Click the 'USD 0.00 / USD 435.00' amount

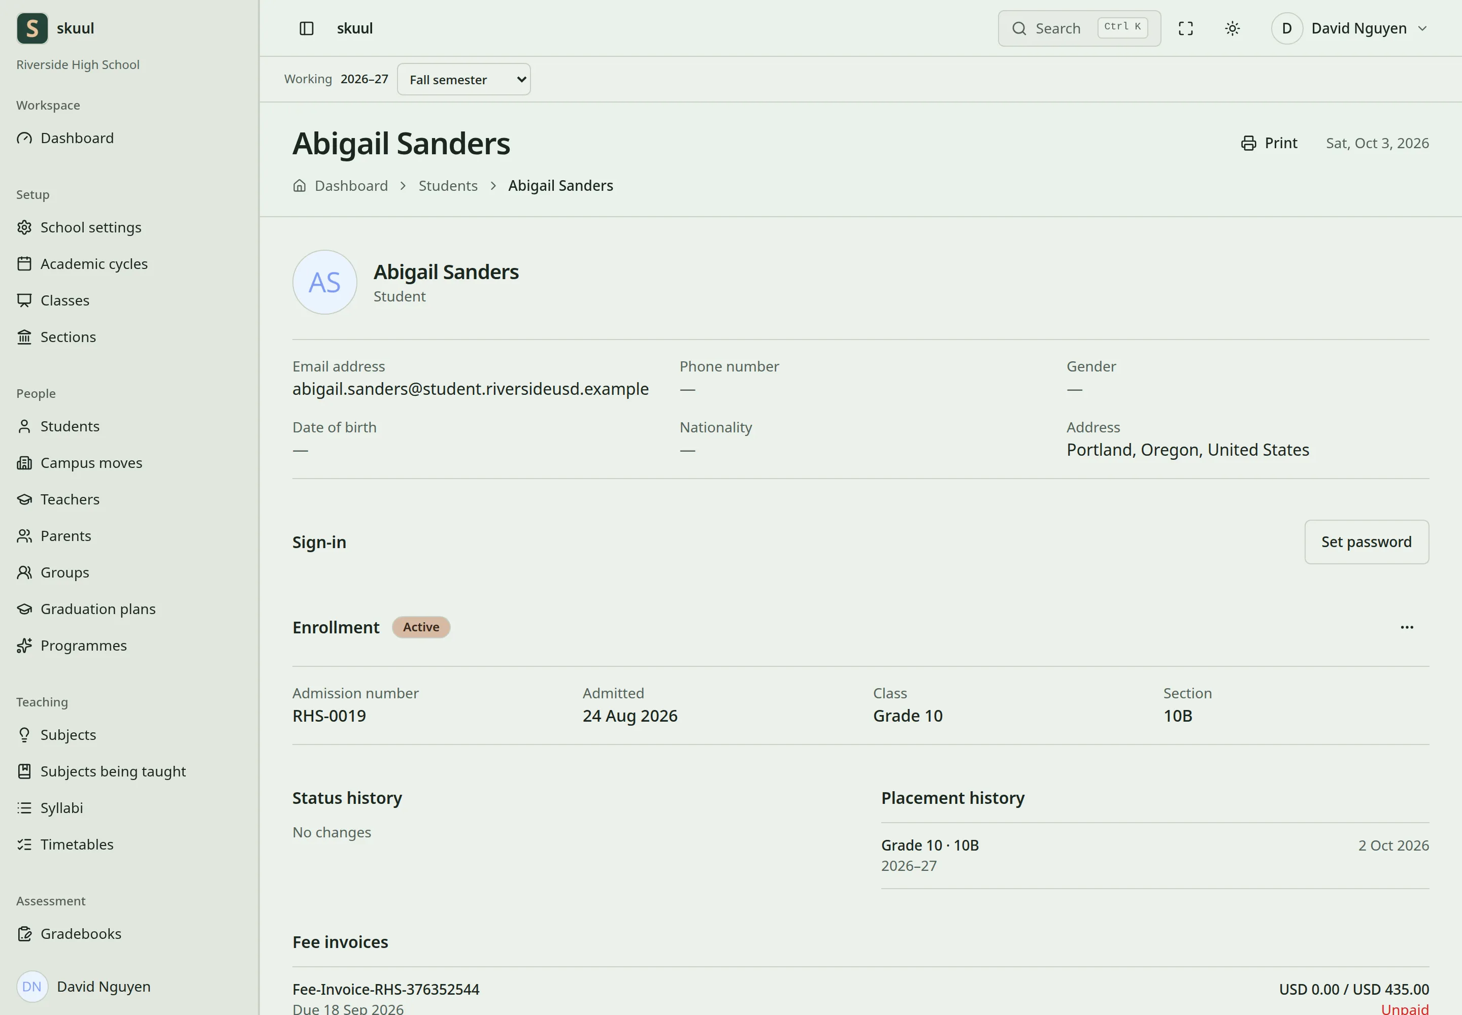click(1354, 990)
